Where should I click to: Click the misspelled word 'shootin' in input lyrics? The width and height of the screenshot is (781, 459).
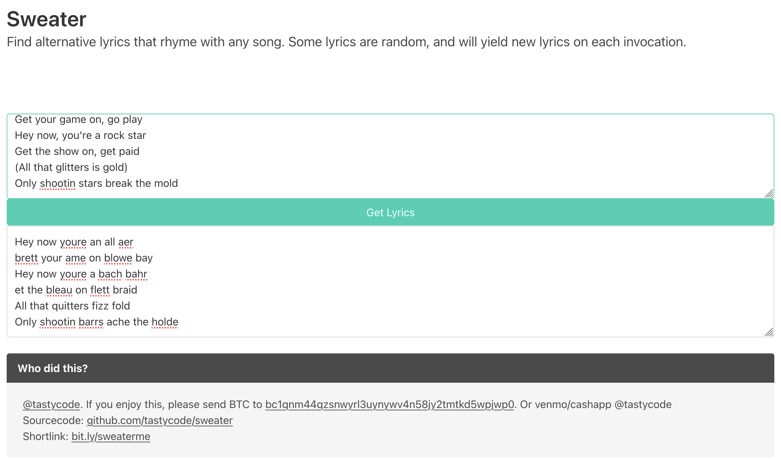(x=58, y=183)
